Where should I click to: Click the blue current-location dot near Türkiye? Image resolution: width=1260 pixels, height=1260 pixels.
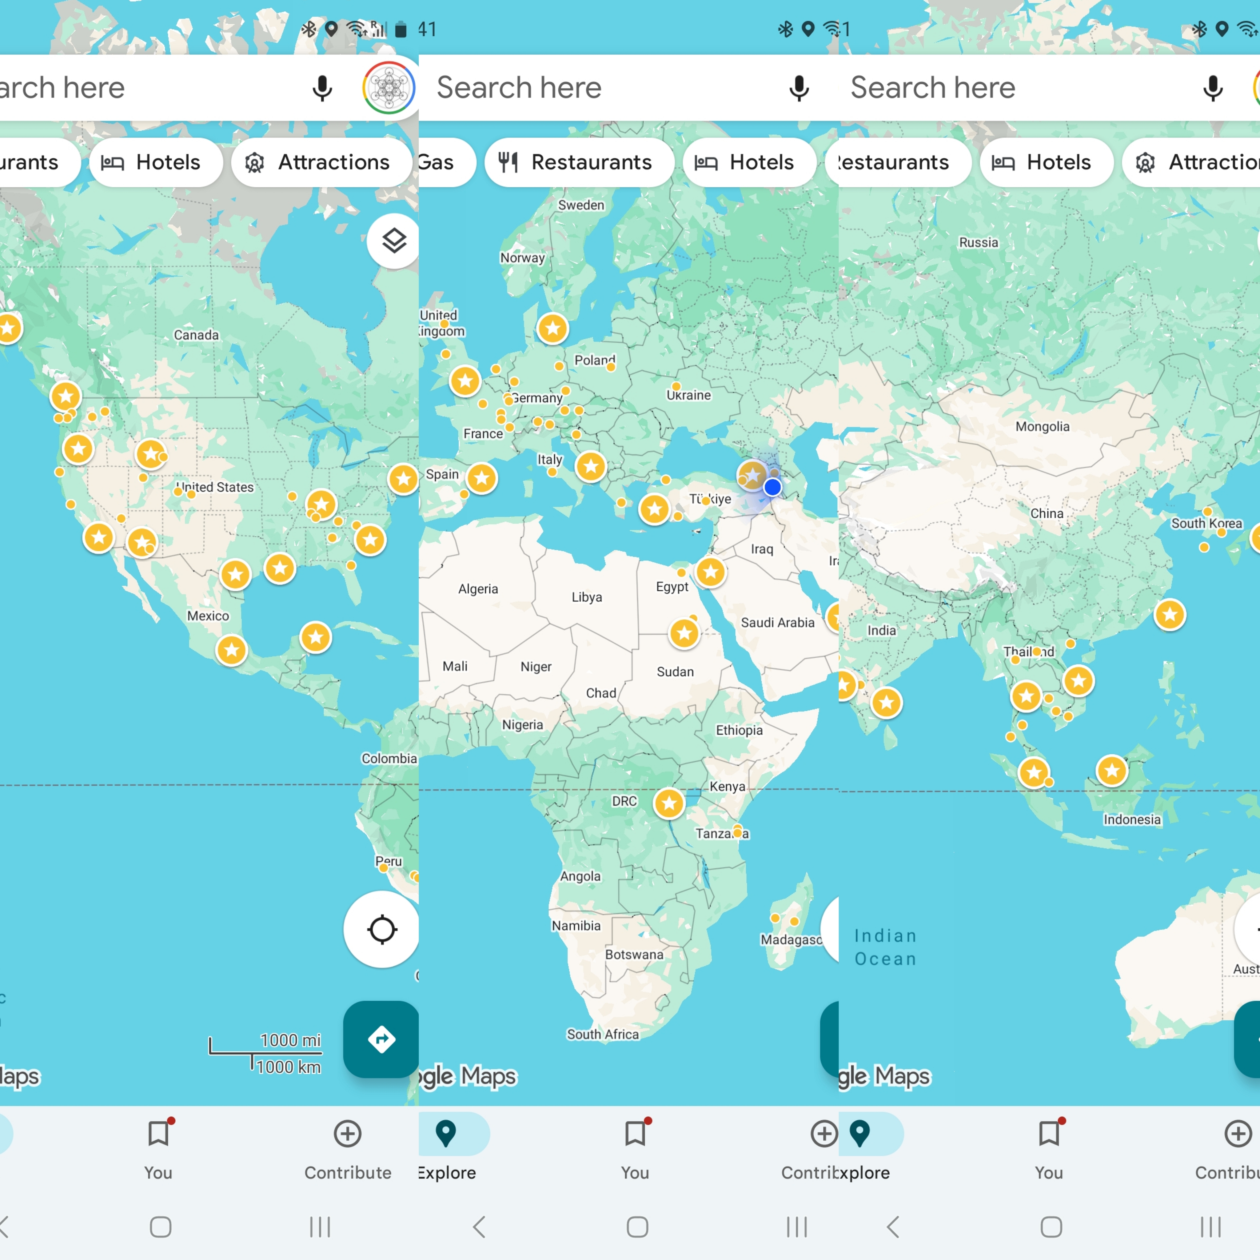click(x=772, y=487)
